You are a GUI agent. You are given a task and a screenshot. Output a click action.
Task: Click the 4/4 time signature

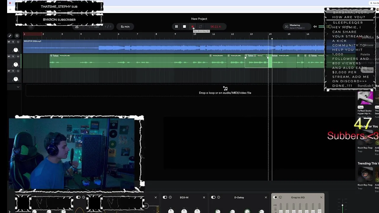[108, 27]
